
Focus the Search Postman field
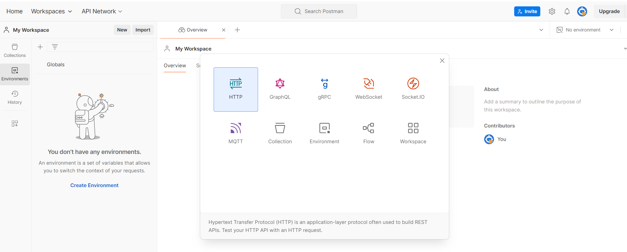pos(319,11)
